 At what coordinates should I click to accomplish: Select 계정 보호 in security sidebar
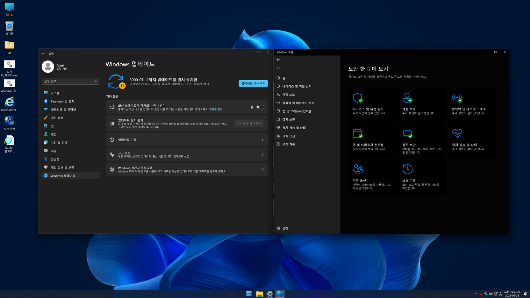tap(307, 95)
